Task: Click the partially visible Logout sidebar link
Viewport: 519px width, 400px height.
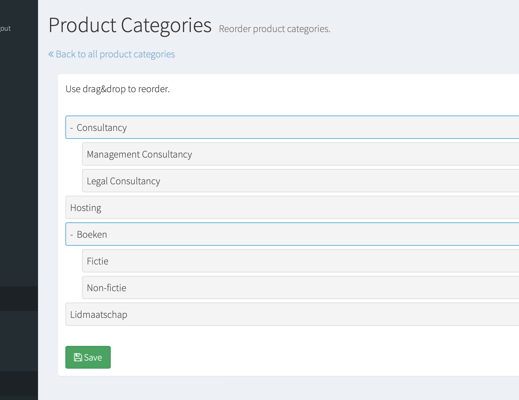Action: (x=5, y=28)
